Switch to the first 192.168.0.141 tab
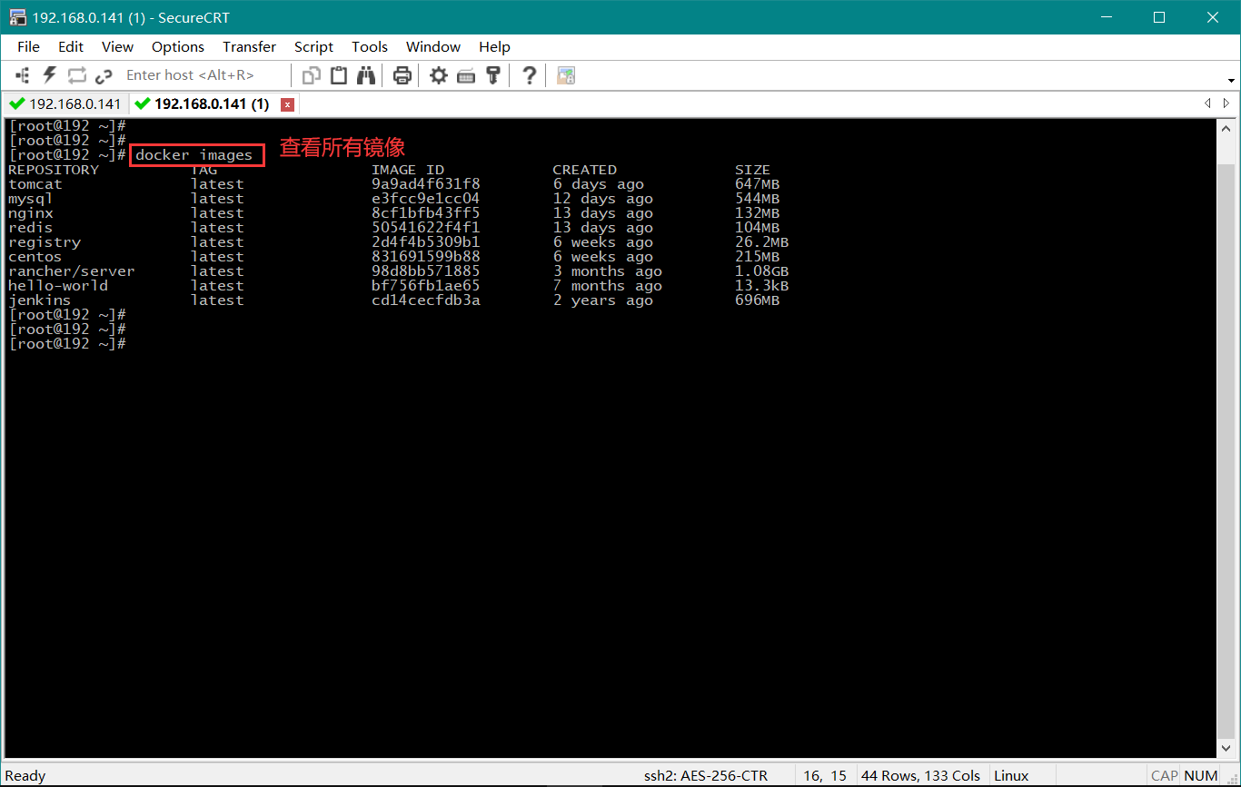The width and height of the screenshot is (1241, 787). click(x=65, y=104)
